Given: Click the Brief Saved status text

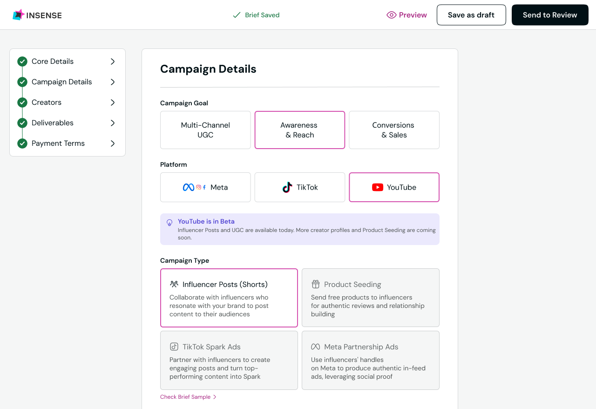Looking at the screenshot, I should point(262,15).
